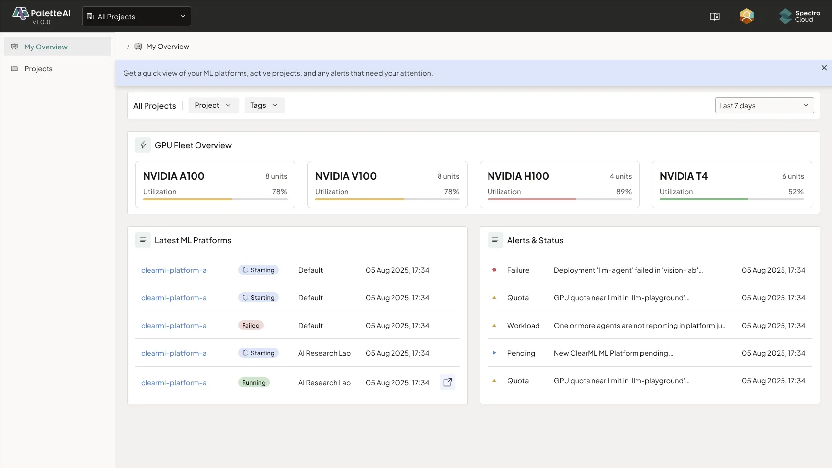Open the first clearml-platform-a link

click(174, 270)
